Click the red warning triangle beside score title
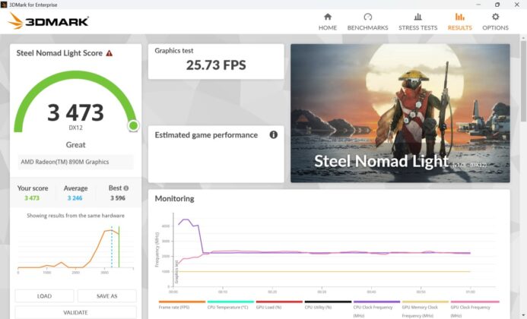527x319 pixels. point(110,53)
